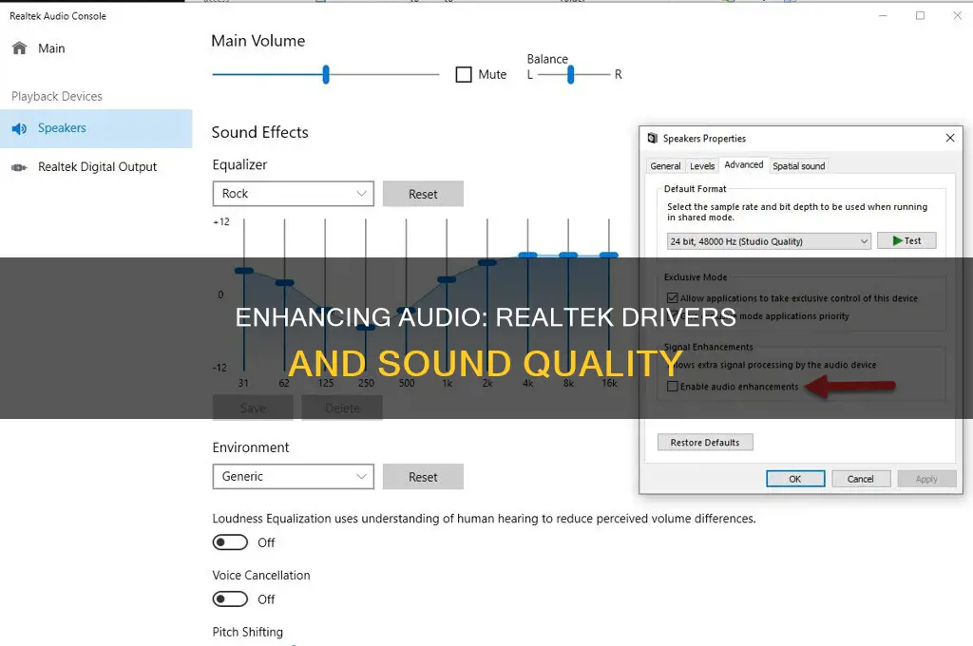Viewport: 973px width, 646px height.
Task: Open the Environment dropdown showing Generic
Action: (x=293, y=477)
